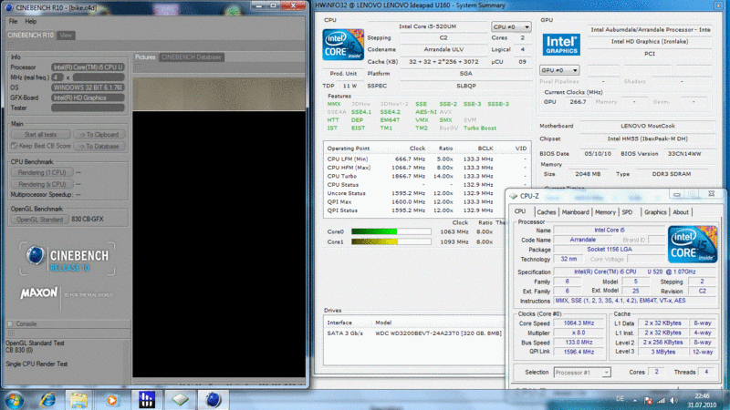
Task: Open the Windows Start menu
Action: point(14,400)
